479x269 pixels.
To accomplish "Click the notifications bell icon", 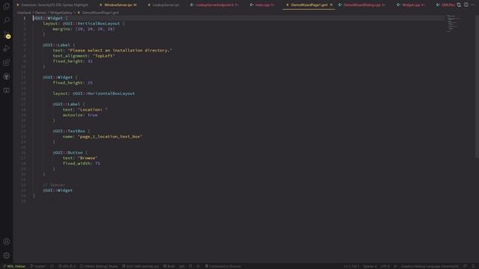I will point(473,266).
